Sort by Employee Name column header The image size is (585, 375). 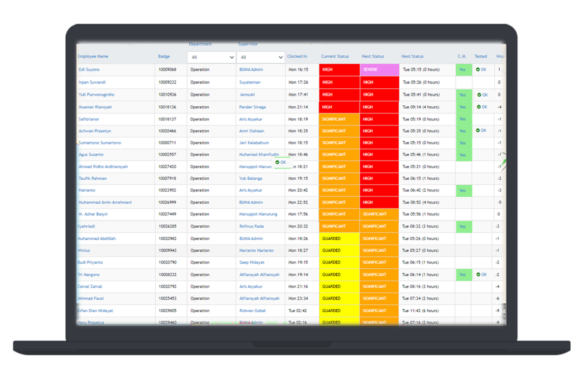coord(93,56)
